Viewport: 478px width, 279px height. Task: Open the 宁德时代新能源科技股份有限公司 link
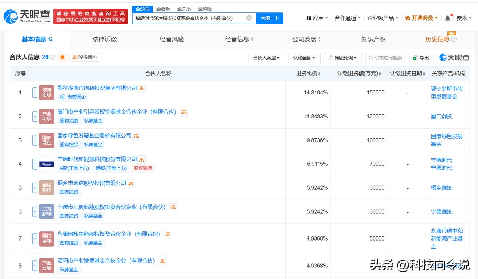(97, 159)
